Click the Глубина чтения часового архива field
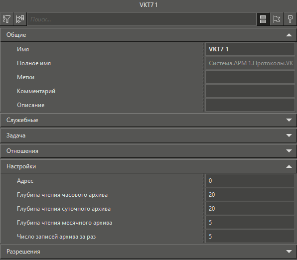This screenshot has height=260, width=297. pos(250,195)
